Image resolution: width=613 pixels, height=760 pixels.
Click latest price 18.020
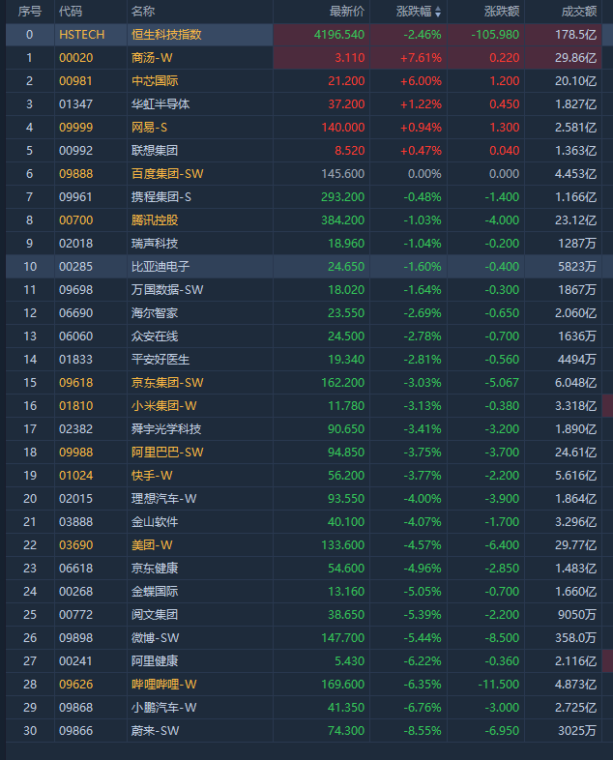coord(346,290)
